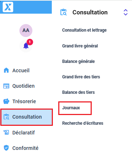This screenshot has height=156, width=132.
Task: Open Recherche d'écritures
Action: pyautogui.click(x=83, y=123)
